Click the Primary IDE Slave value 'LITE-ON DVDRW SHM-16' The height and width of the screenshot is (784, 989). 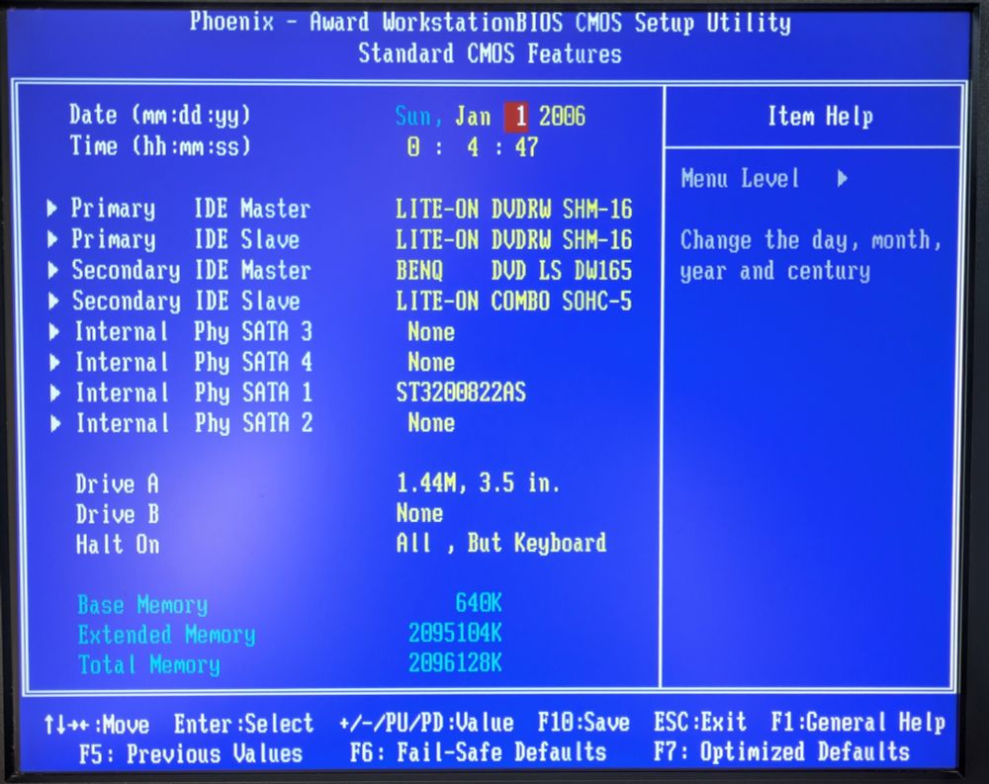514,239
